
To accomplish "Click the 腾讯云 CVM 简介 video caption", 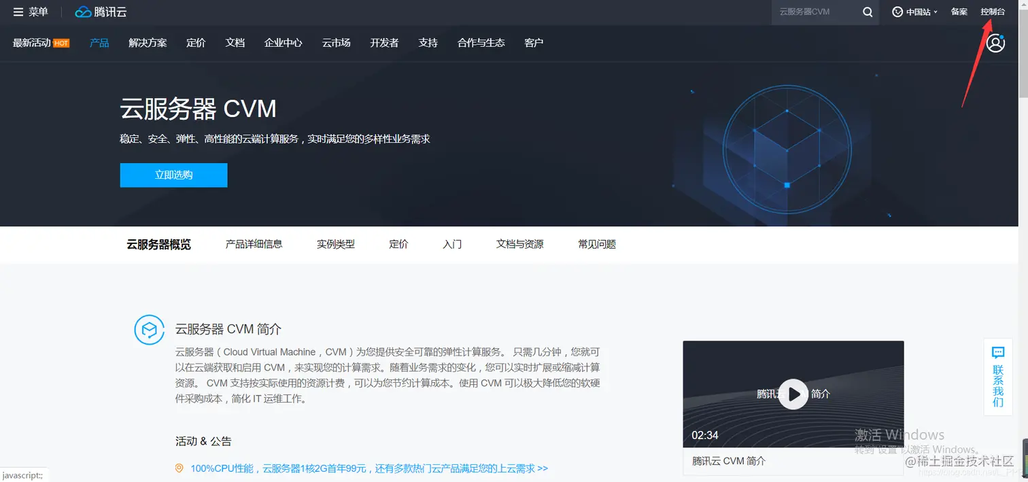I will click(729, 461).
